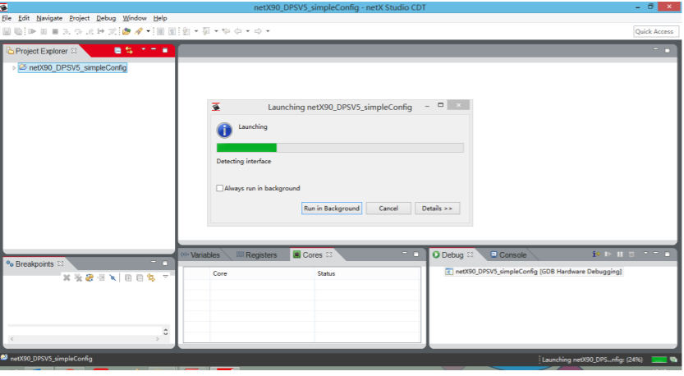Viewport: 684px width, 376px height.
Task: Click the Forward navigation arrow in toolbar
Action: [x=258, y=31]
